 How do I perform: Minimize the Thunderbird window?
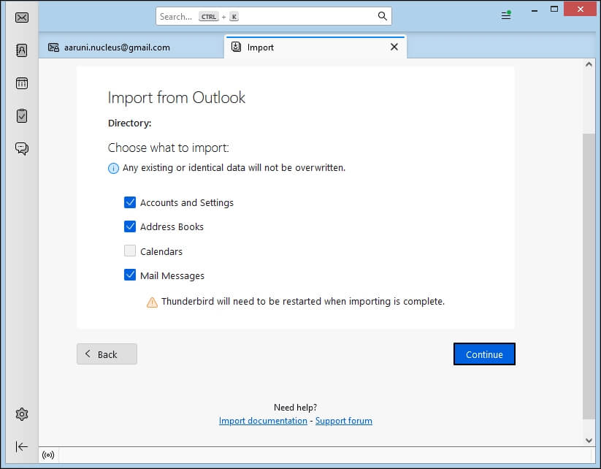[535, 10]
